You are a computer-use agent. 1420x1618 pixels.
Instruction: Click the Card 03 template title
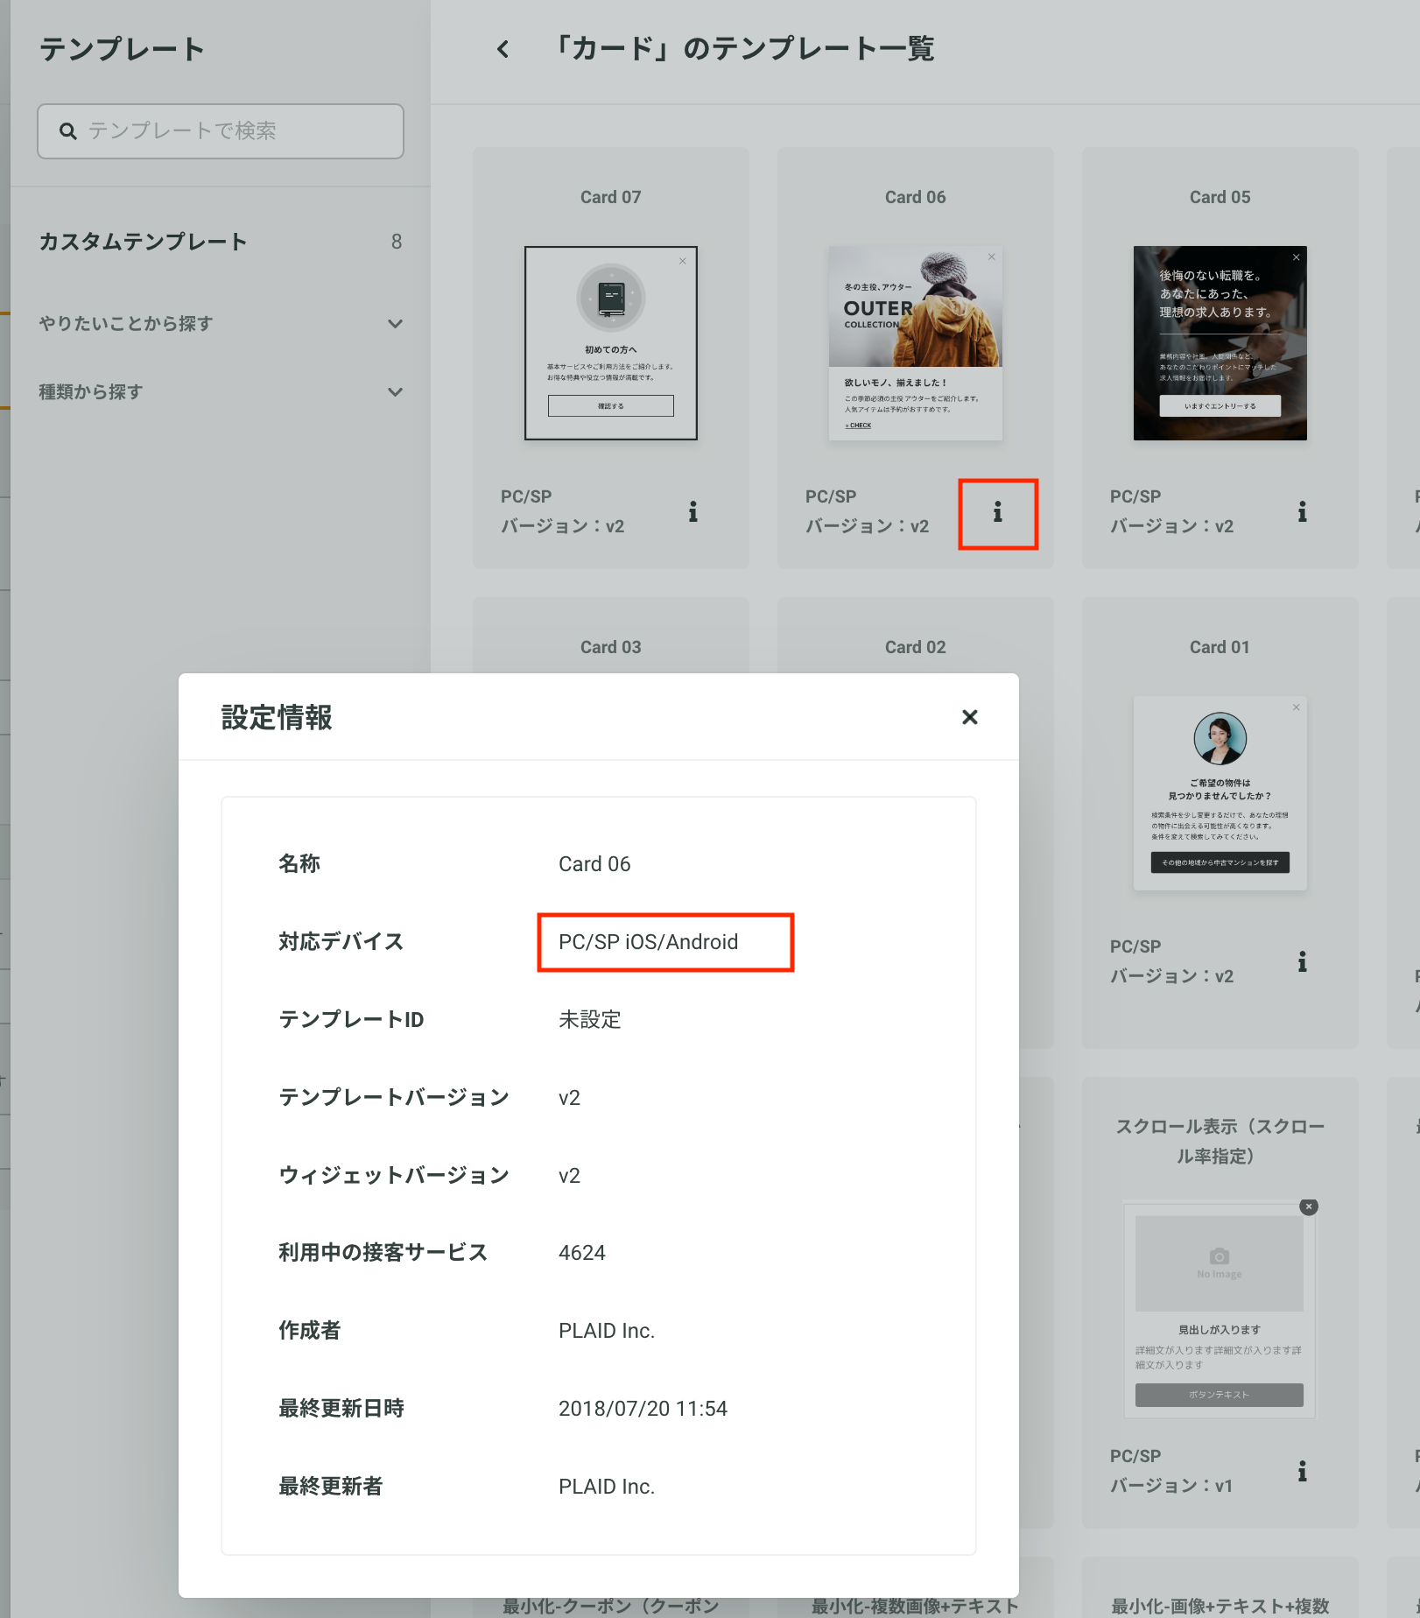pos(611,647)
